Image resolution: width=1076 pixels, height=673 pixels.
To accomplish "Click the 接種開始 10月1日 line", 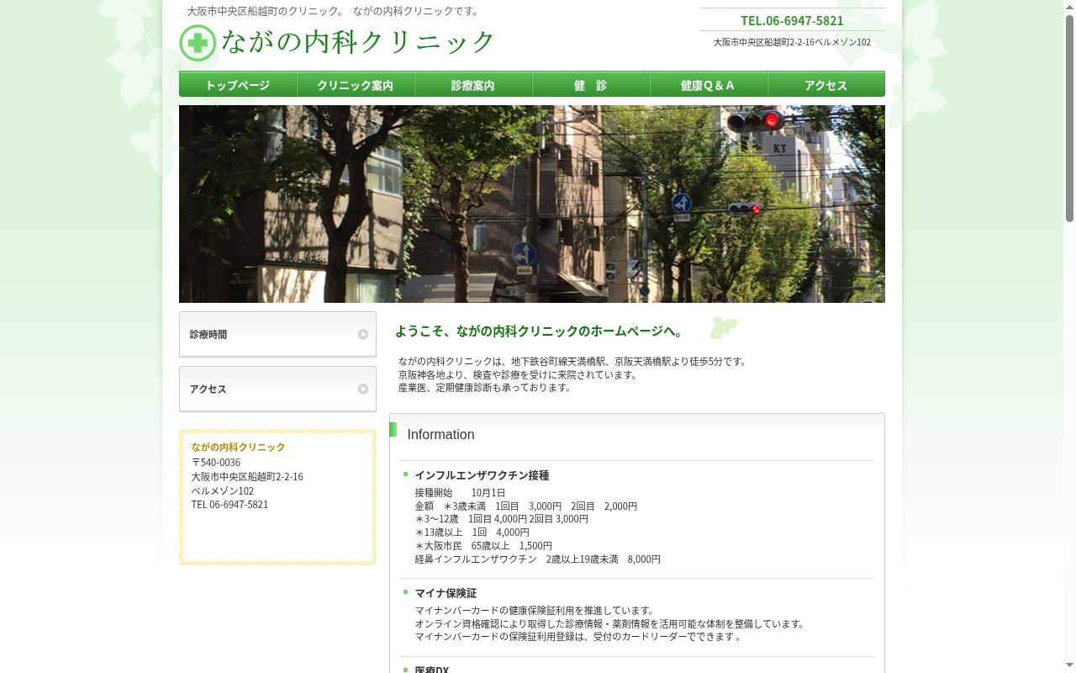I will coord(460,493).
